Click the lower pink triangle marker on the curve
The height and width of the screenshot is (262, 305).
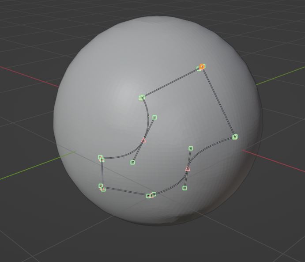(188, 169)
